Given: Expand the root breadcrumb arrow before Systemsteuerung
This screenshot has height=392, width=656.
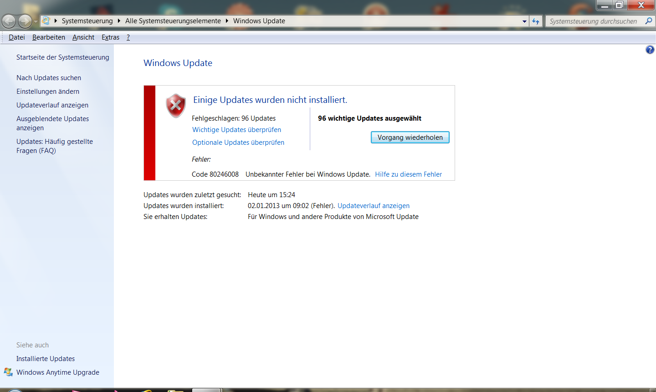Looking at the screenshot, I should pos(56,21).
